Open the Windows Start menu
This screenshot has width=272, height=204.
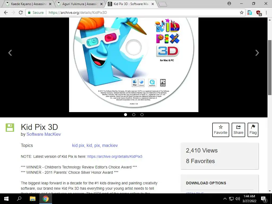pos(6,199)
